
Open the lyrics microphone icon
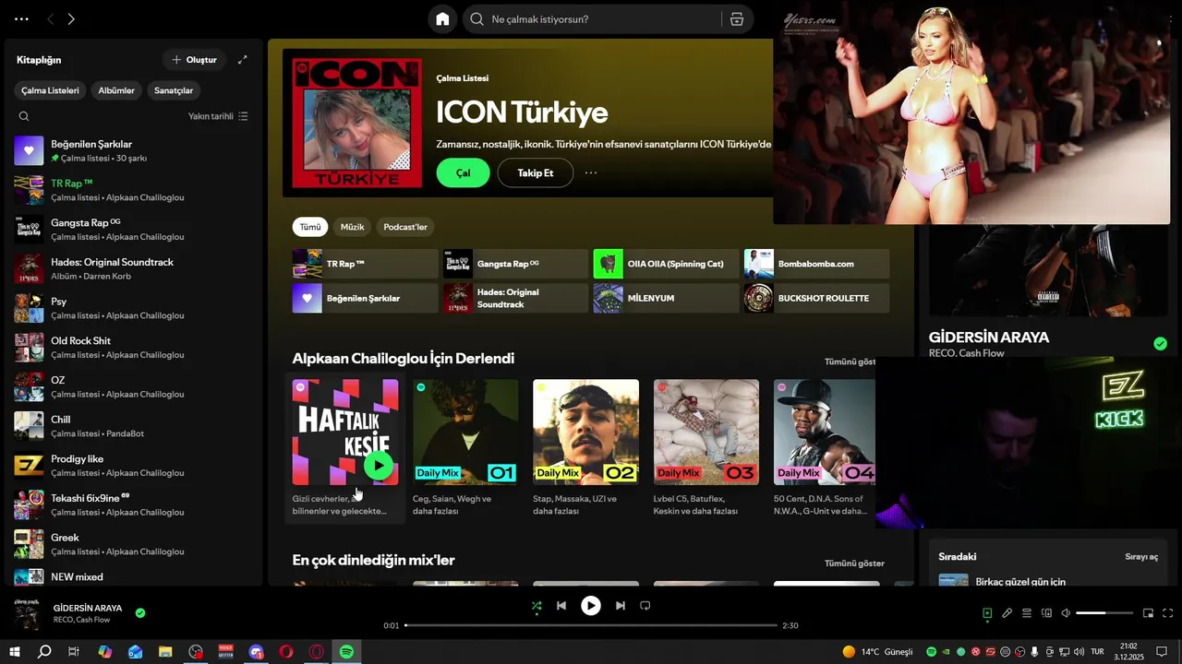(1007, 613)
